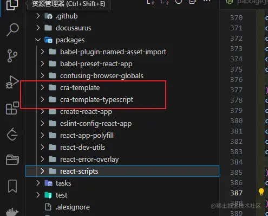This screenshot has width=268, height=216.
Task: Click the tasks folder icon
Action: 48,183
